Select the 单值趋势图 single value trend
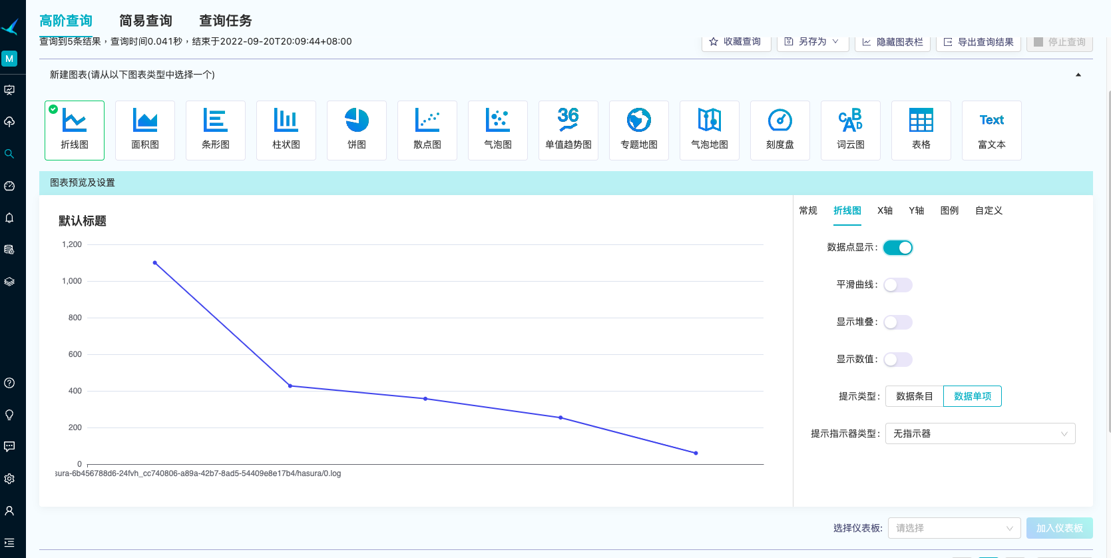 pyautogui.click(x=568, y=131)
